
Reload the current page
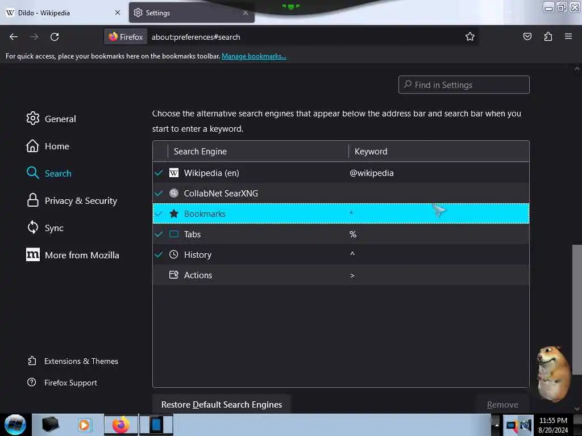coord(55,37)
